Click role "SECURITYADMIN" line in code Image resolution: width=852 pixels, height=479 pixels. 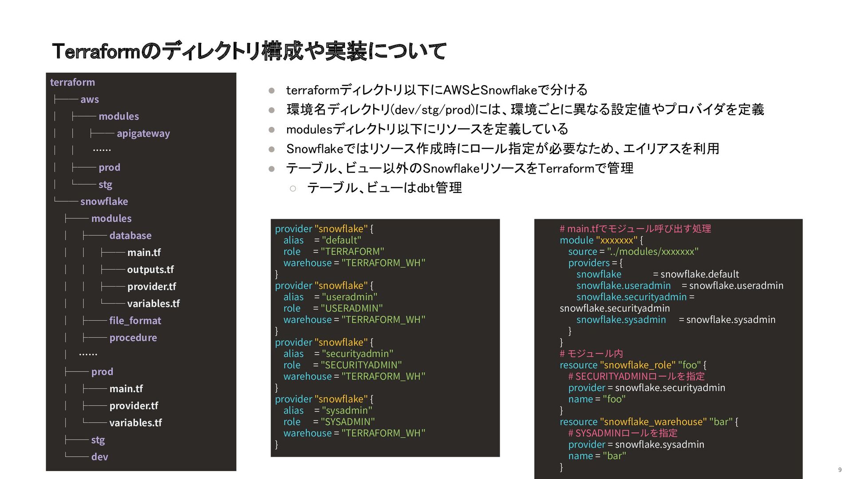pyautogui.click(x=343, y=365)
